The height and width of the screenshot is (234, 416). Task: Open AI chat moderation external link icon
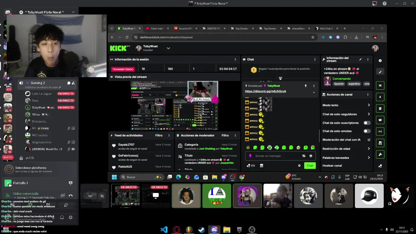pos(369,140)
